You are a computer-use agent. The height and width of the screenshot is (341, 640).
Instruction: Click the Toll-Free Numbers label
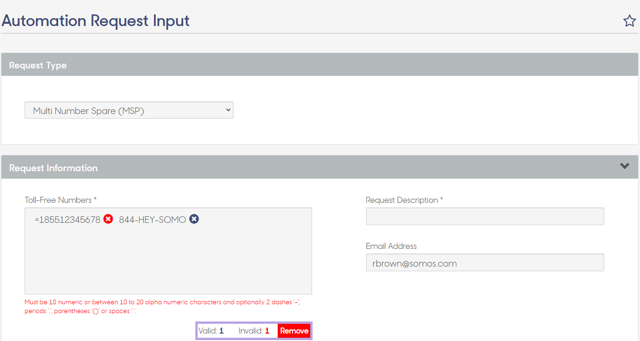[x=60, y=200]
